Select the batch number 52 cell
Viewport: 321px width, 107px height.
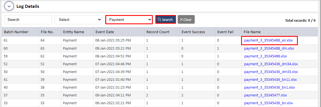[20, 64]
